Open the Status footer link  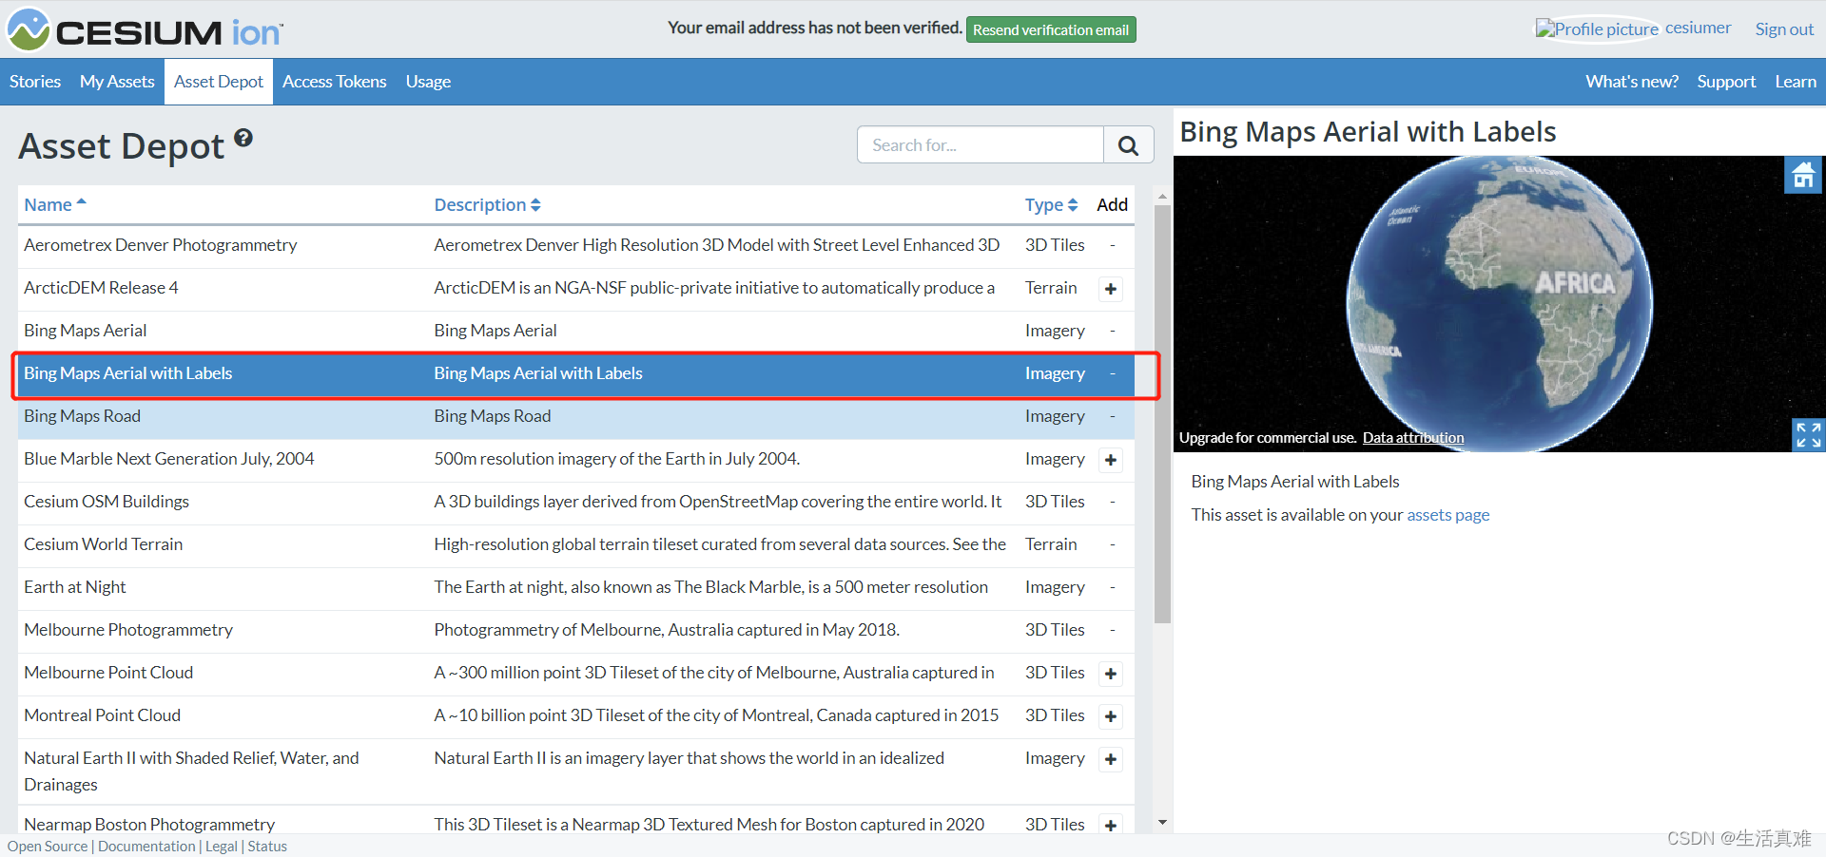[267, 847]
